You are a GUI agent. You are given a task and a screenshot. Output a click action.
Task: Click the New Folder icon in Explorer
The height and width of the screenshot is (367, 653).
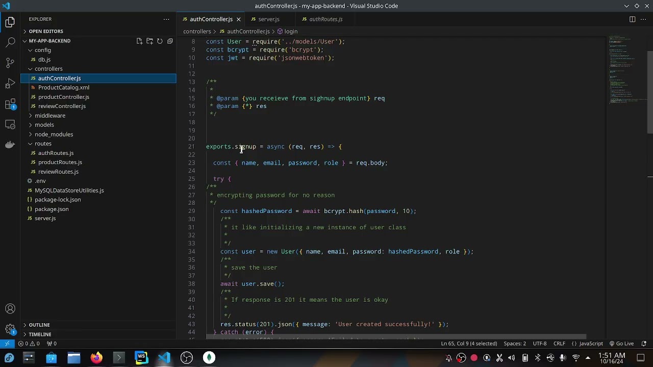pyautogui.click(x=149, y=41)
